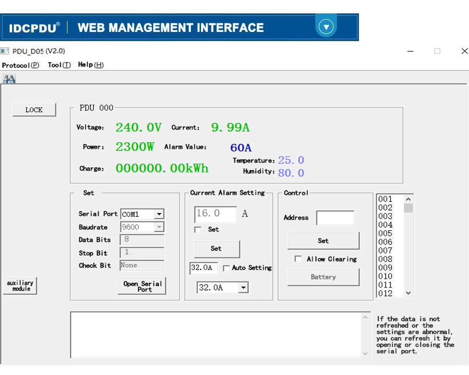This screenshot has height=375, width=469.
Task: Click the 32.0A text field beside Auto Setting
Action: coord(204,268)
